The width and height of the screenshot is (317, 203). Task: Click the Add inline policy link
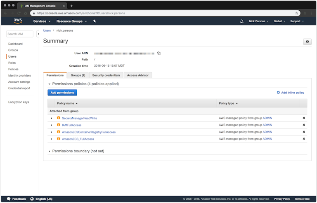click(x=290, y=93)
